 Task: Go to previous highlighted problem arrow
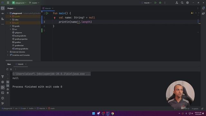click(x=196, y=13)
